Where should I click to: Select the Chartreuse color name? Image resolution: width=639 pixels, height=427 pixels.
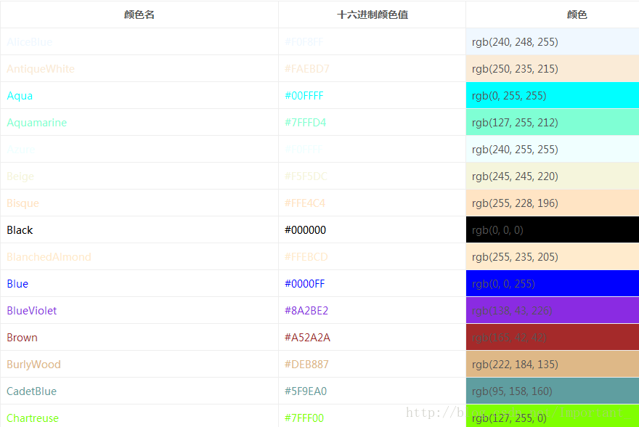(33, 418)
